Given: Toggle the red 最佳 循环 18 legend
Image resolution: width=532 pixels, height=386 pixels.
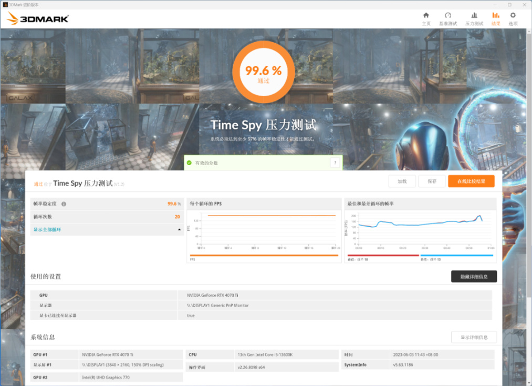Looking at the screenshot, I should click(x=383, y=256).
